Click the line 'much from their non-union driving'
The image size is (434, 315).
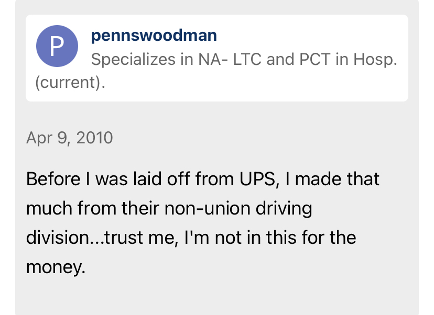[x=169, y=209]
